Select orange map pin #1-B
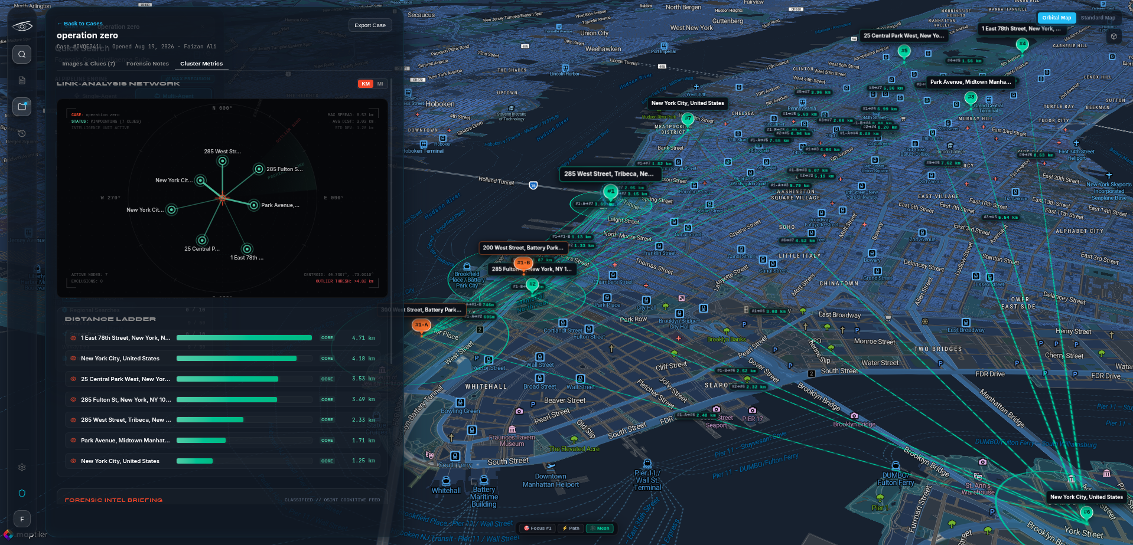 pos(523,263)
